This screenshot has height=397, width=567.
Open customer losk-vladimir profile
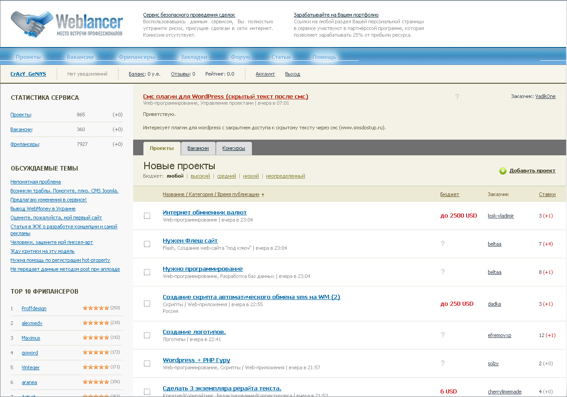point(501,216)
